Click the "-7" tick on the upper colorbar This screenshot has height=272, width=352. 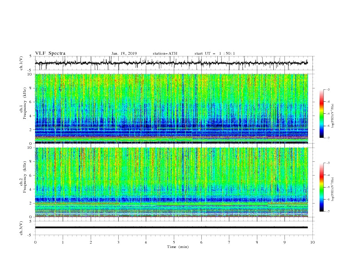point(328,138)
